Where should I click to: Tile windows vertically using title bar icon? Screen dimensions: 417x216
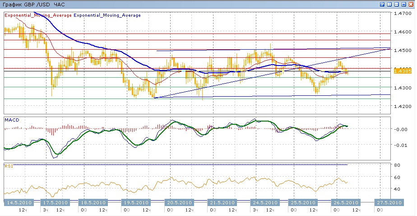(389, 4)
